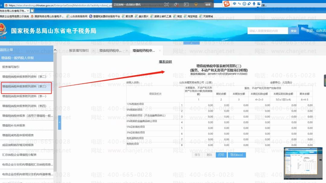Open the Sogou toolbox grid icon
326x183 pixels.
coord(259,4)
